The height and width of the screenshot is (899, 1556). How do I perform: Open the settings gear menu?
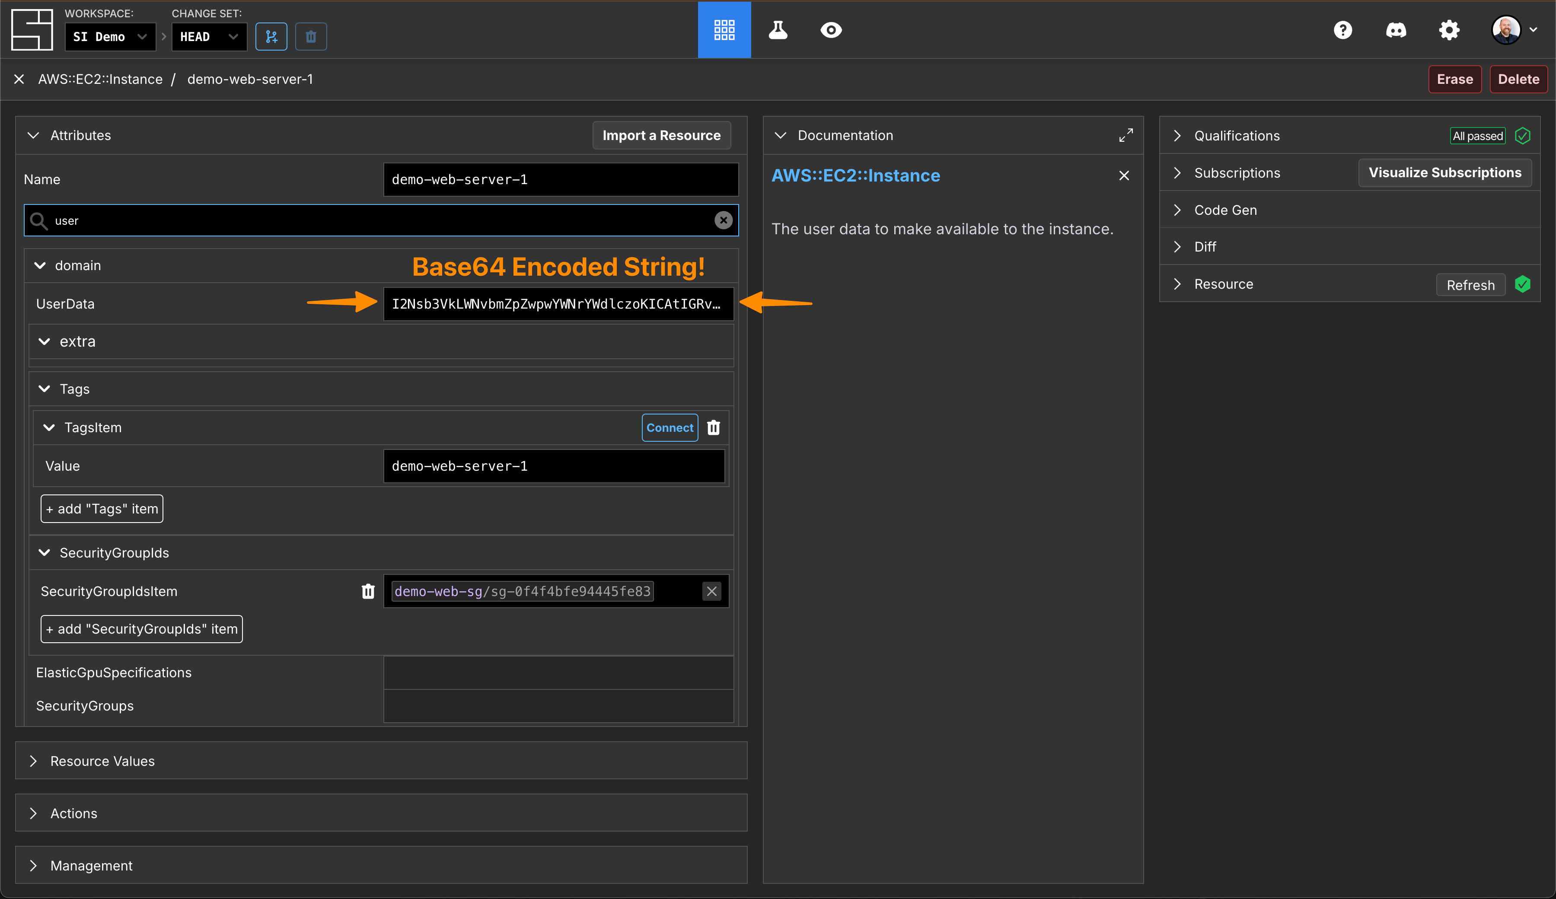coord(1448,30)
